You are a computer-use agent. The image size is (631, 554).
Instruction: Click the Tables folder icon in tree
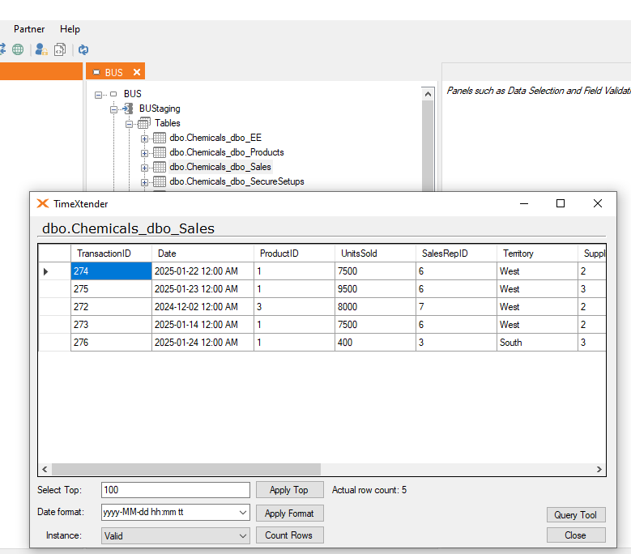coord(144,123)
